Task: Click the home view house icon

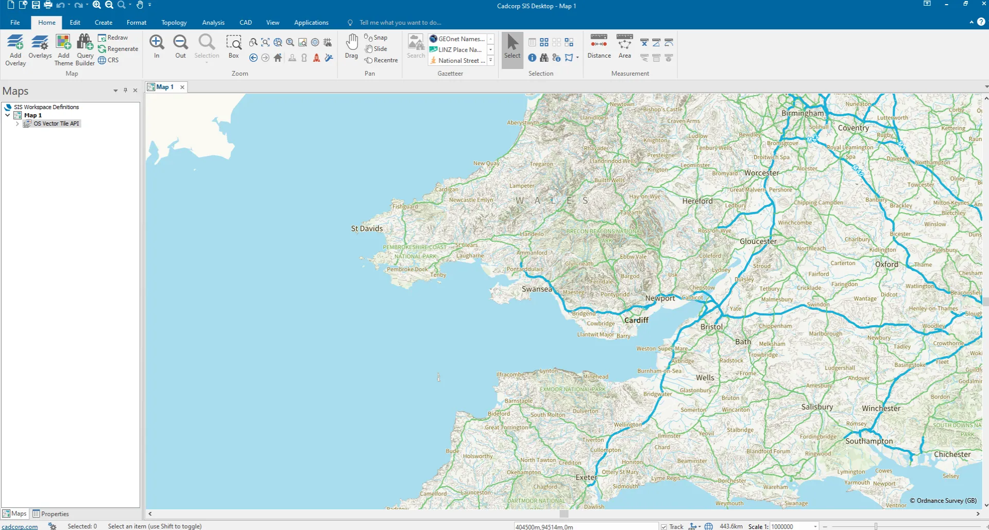Action: coord(278,58)
